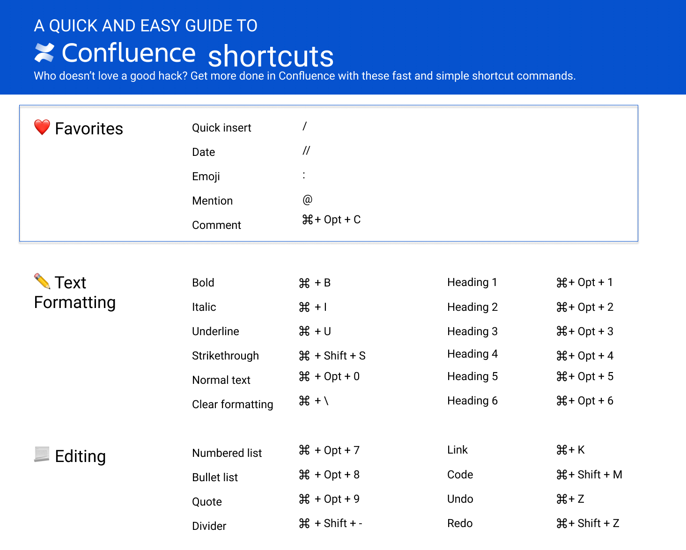Click the command symbol for Heading 1
The height and width of the screenshot is (550, 686).
click(x=561, y=283)
